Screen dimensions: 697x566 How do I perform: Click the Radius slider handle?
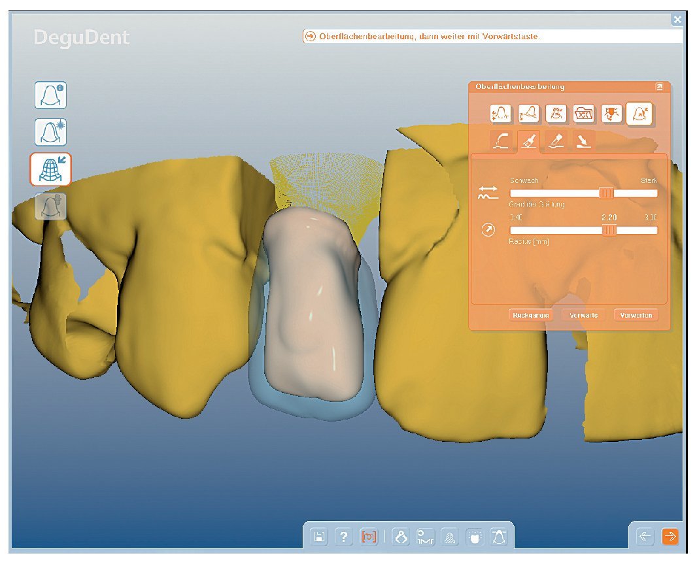point(609,230)
